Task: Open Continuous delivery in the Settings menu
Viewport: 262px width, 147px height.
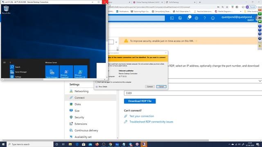Action: pos(90,130)
